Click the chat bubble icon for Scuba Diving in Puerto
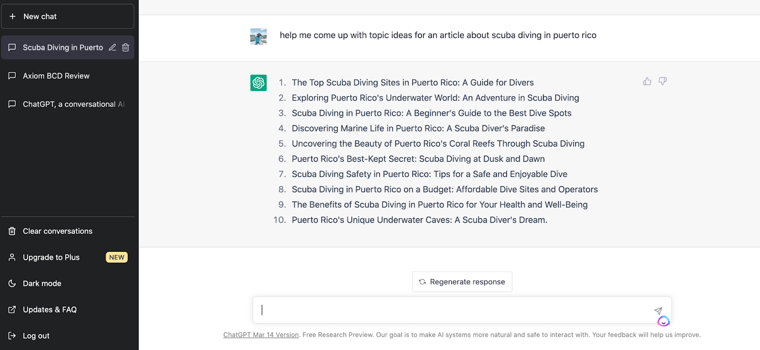Image resolution: width=760 pixels, height=350 pixels. 12,47
